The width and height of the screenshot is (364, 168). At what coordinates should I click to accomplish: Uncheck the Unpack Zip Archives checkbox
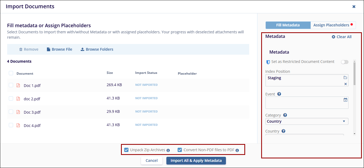127,150
